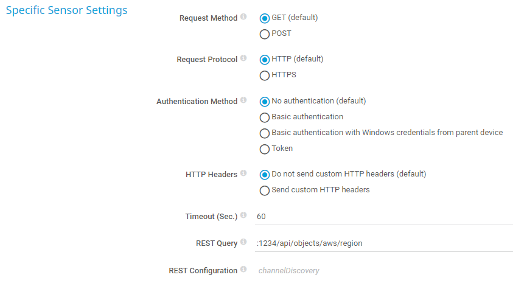Select the POST request method

pos(265,34)
